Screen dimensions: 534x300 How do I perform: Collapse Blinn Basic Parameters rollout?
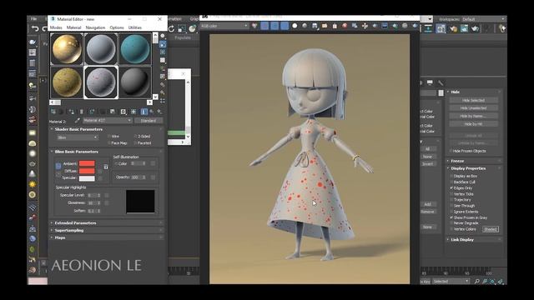point(76,152)
